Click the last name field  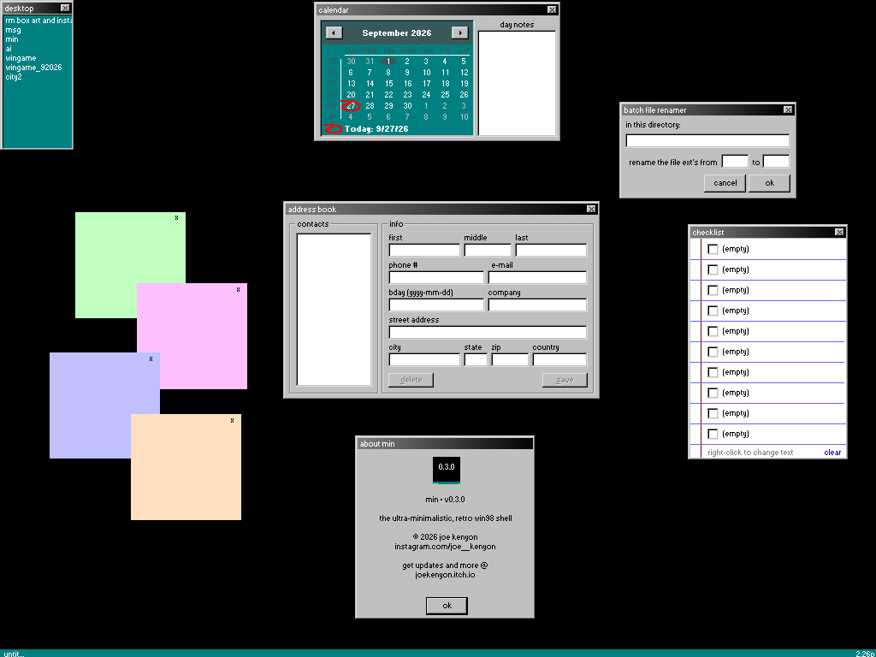pos(551,250)
